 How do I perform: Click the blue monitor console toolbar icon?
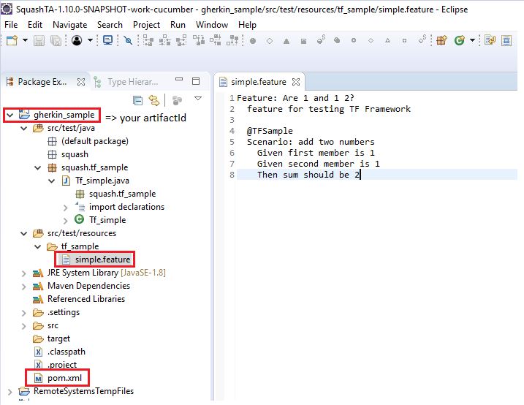[x=107, y=40]
